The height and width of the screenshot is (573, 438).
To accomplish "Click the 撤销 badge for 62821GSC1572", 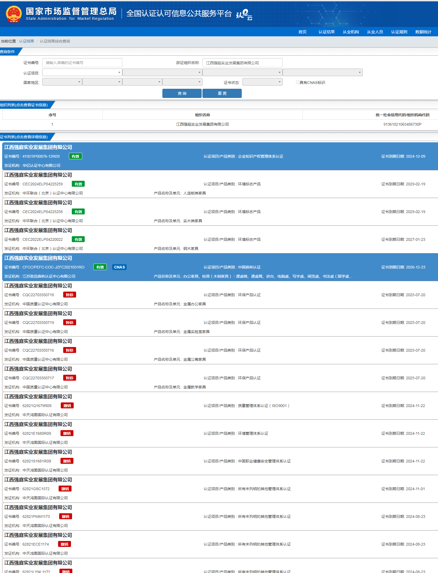I will click(x=65, y=489).
